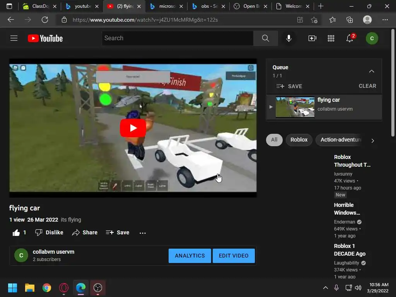Open the browser profile icon
Image resolution: width=396 pixels, height=297 pixels.
click(367, 20)
